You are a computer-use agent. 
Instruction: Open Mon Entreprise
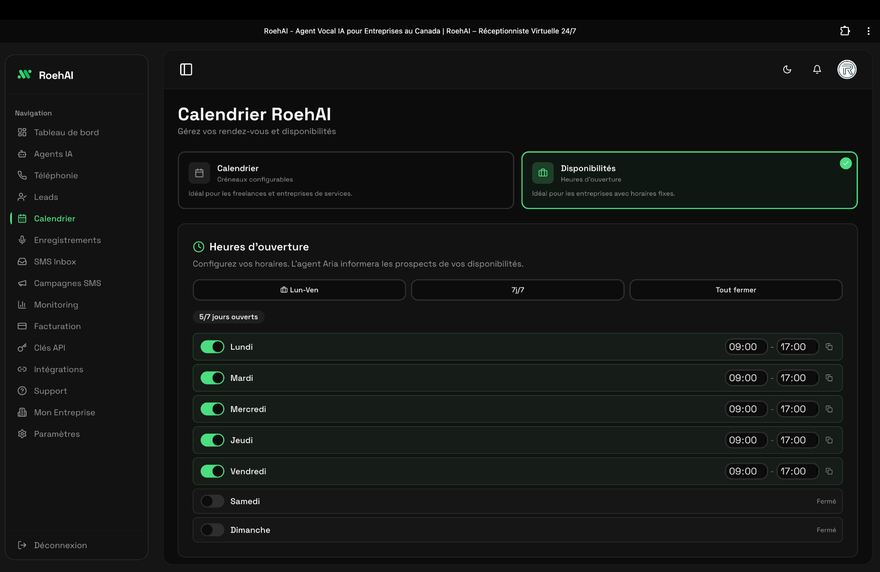pyautogui.click(x=77, y=412)
